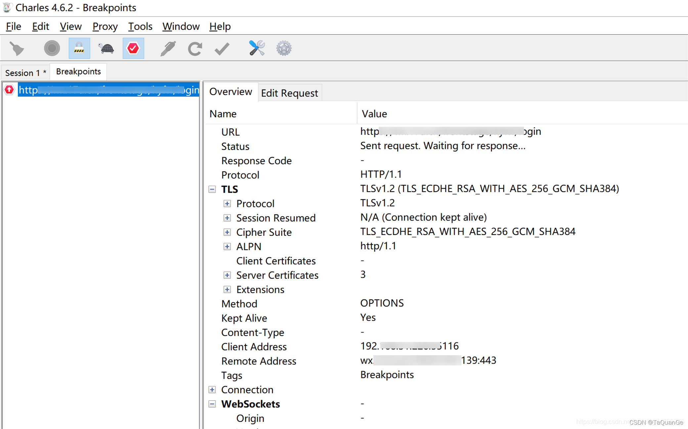
Task: Select the URL row
Action: pyautogui.click(x=447, y=132)
